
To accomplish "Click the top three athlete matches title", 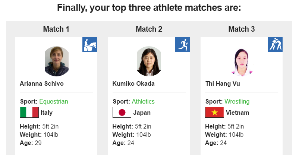I will click(149, 8).
